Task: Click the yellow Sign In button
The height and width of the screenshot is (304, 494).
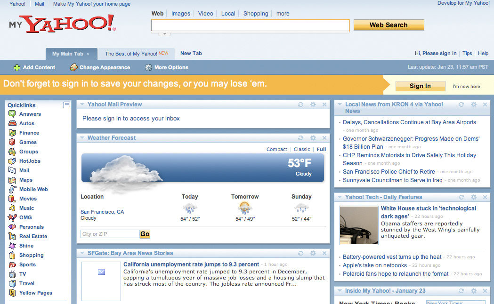Action: pos(420,86)
